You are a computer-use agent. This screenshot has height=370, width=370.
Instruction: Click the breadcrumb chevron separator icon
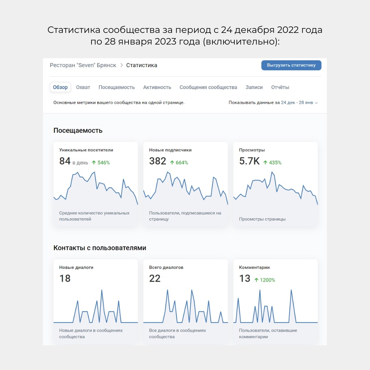(x=122, y=65)
